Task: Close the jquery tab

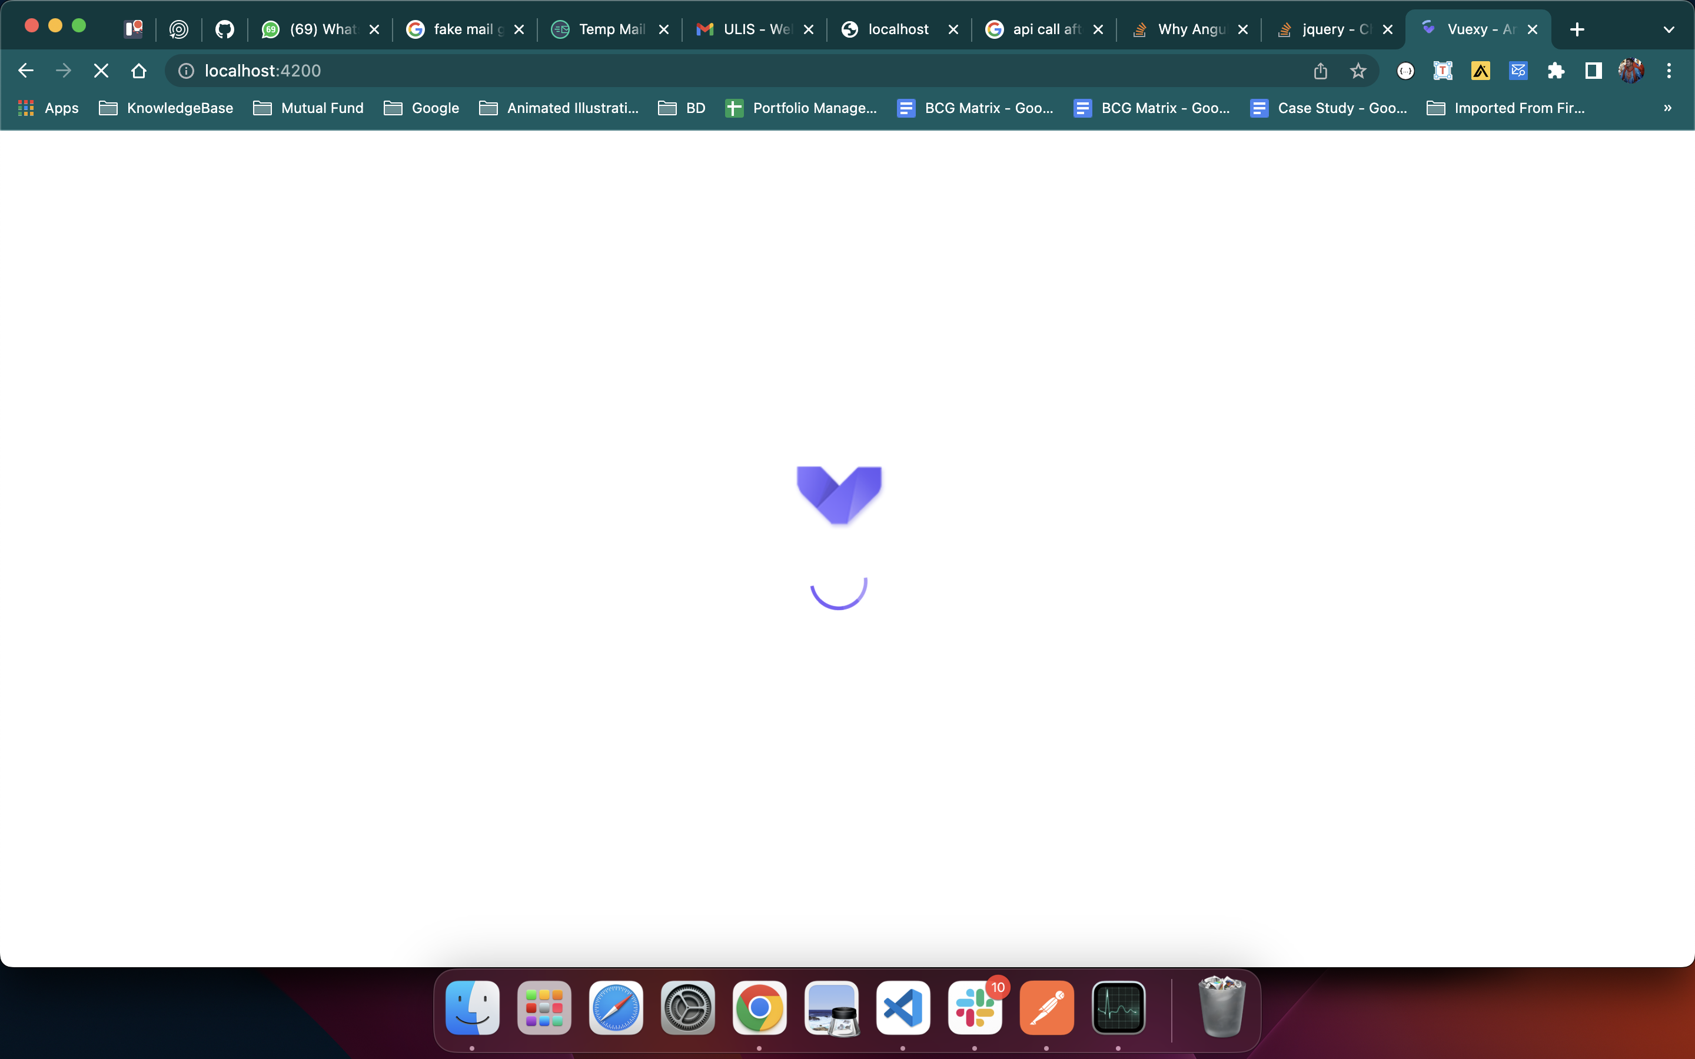Action: 1388,29
